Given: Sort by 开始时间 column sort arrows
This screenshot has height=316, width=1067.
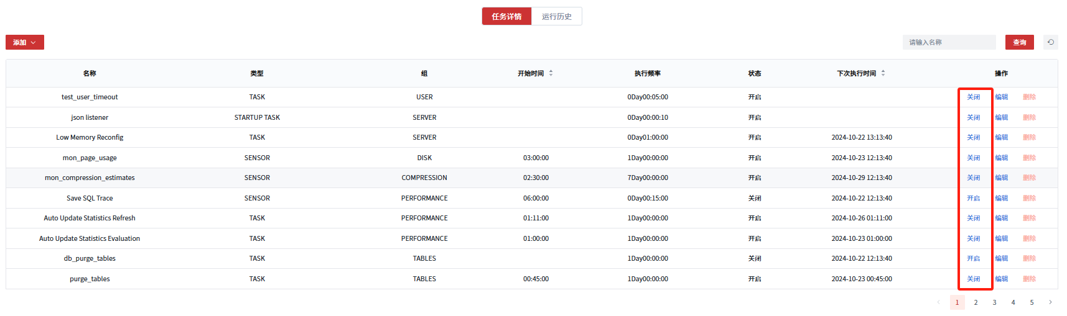Looking at the screenshot, I should [551, 73].
